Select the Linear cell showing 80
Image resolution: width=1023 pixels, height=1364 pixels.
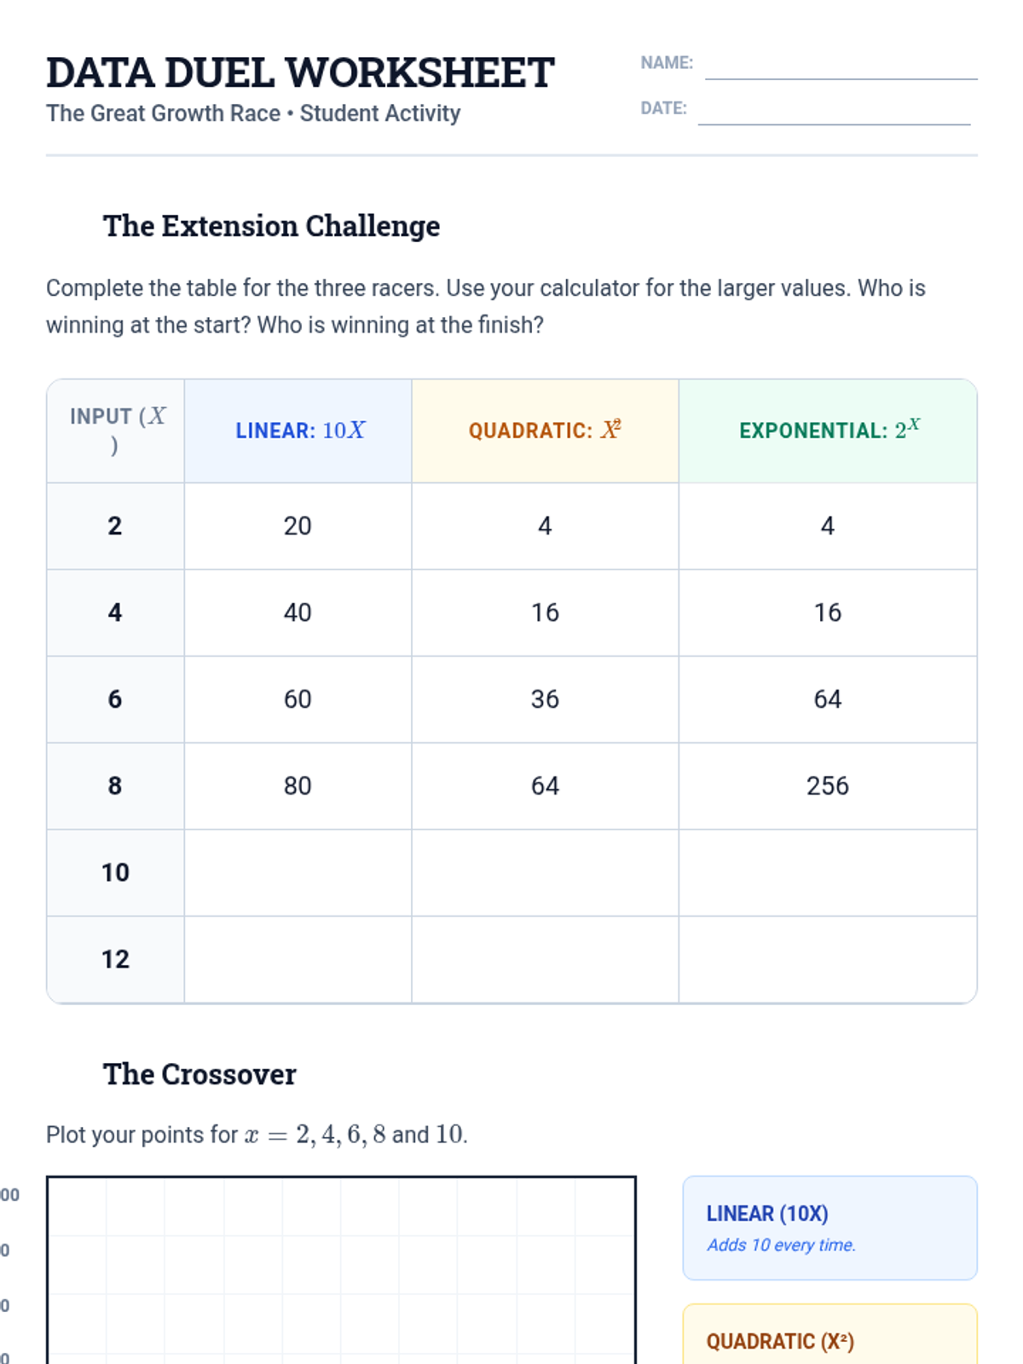298,786
